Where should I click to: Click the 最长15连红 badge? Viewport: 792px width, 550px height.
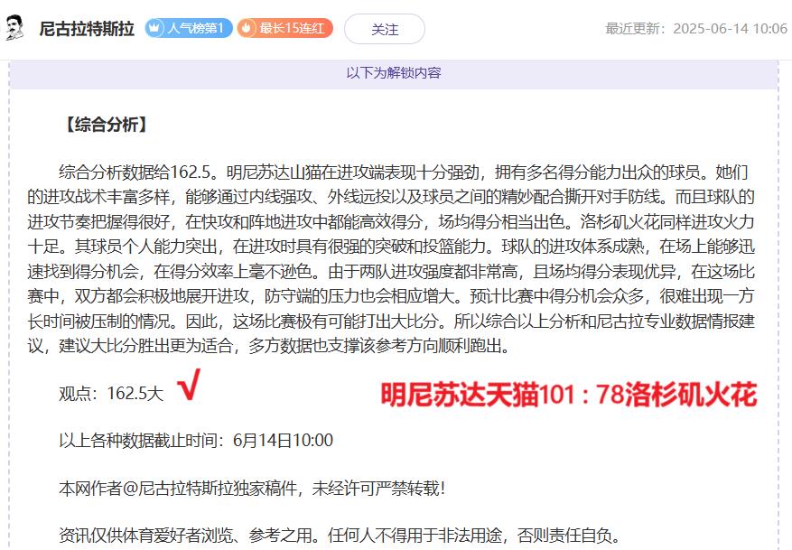[285, 28]
